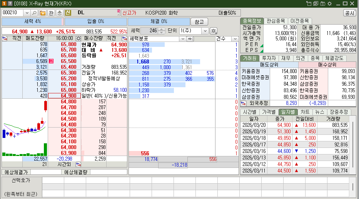Click the 입출 0% bar
359x199 pixels.
tap(96, 22)
